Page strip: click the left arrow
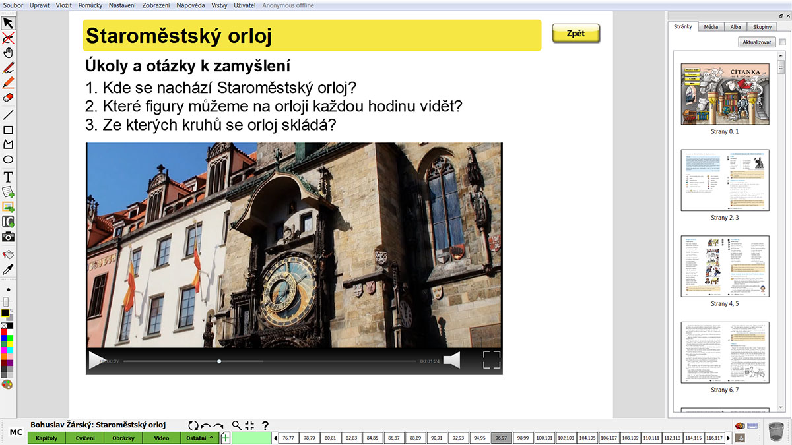 (x=275, y=438)
